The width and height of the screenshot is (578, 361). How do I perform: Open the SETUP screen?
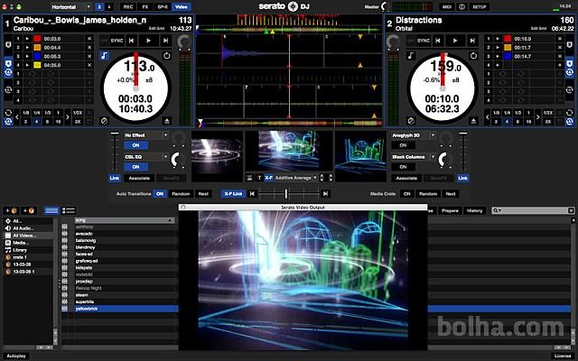480,7
